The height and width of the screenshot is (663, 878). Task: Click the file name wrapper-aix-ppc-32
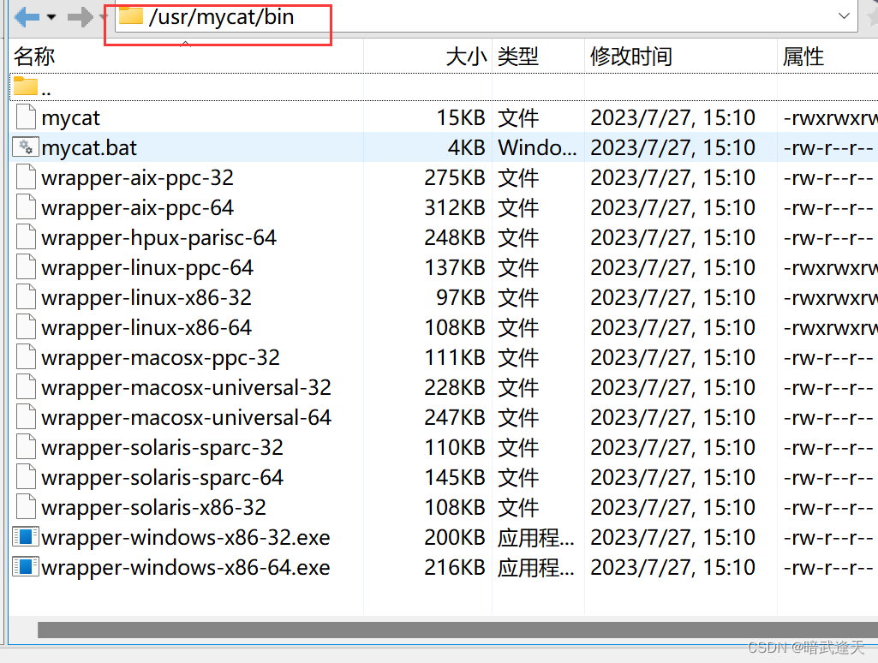pyautogui.click(x=137, y=178)
